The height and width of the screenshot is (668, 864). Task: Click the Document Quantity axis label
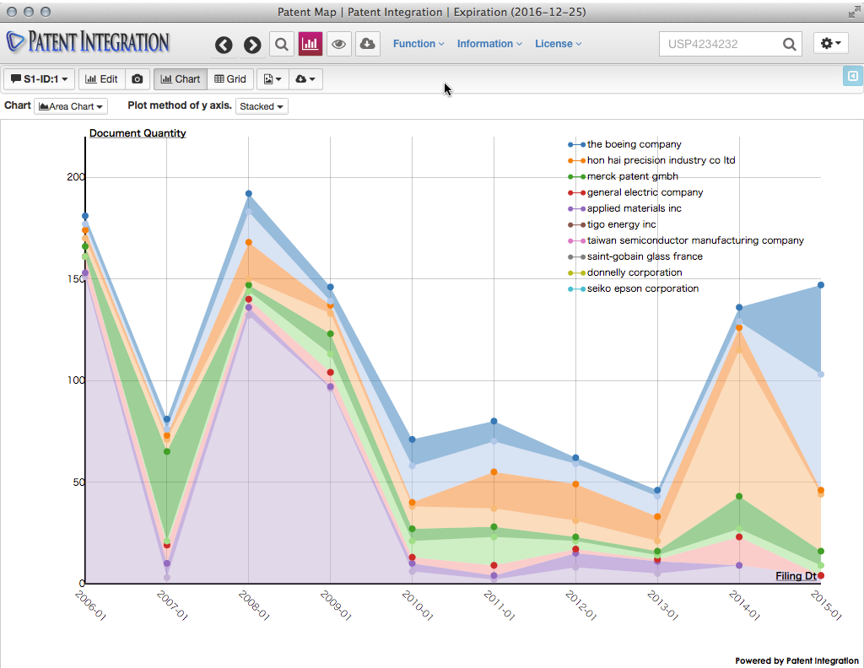138,133
